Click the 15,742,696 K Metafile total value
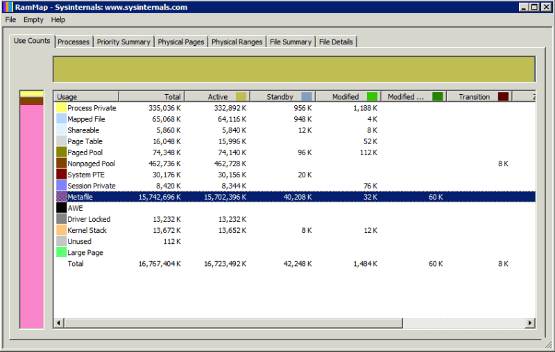Viewport: 555px width, 352px height. click(x=160, y=197)
